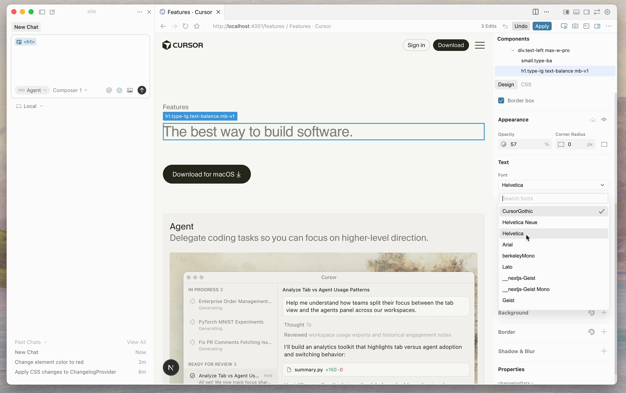The image size is (626, 393).
Task: Open the hamburger menu on Cursor page
Action: tap(479, 45)
